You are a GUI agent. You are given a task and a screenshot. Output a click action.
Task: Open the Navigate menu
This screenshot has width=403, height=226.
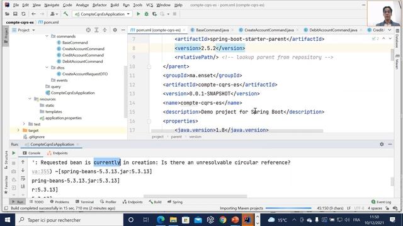(52, 5)
